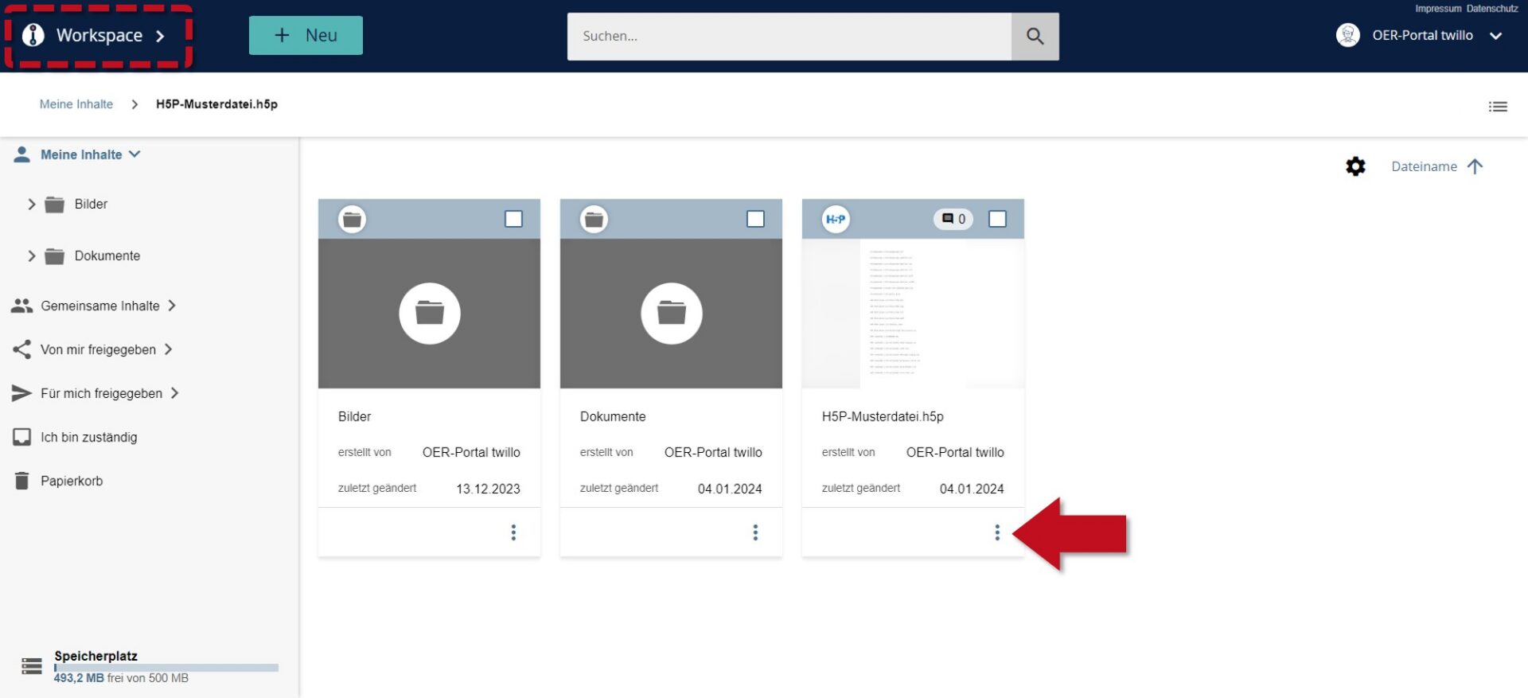This screenshot has height=698, width=1528.
Task: Click into the Suchen search field
Action: tap(789, 36)
